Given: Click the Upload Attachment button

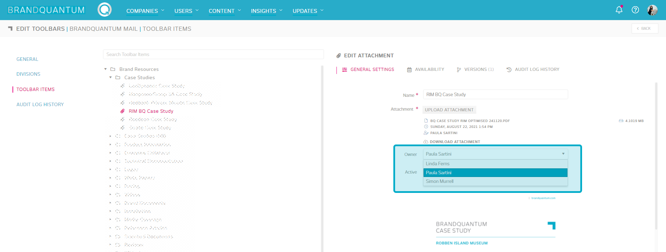Looking at the screenshot, I should (x=449, y=110).
